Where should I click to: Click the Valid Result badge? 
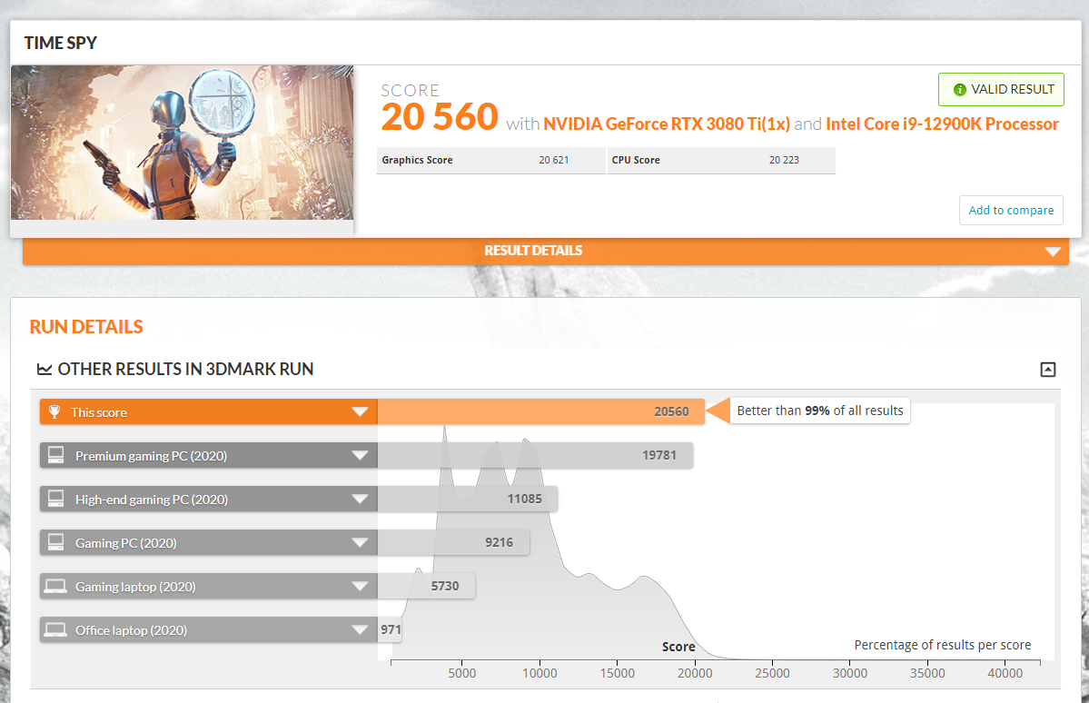click(1001, 90)
